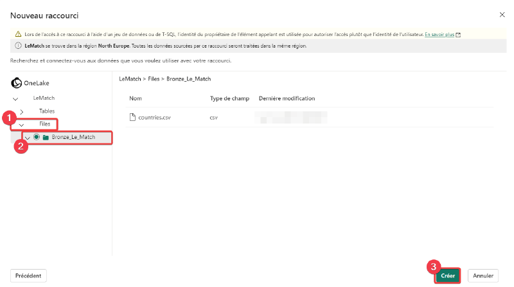Collapse the LeMatch tree node chevron
Screen dimensions: 514x287
(x=15, y=98)
